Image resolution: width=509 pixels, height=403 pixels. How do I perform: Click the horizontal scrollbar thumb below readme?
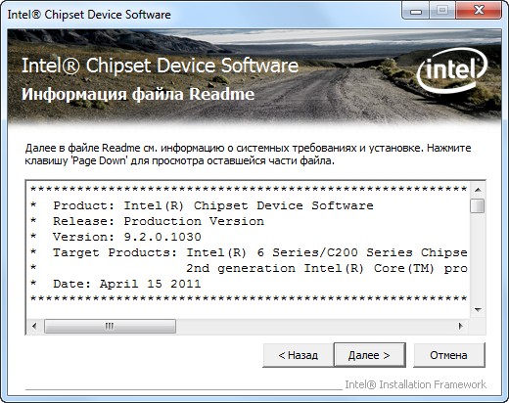pos(110,326)
